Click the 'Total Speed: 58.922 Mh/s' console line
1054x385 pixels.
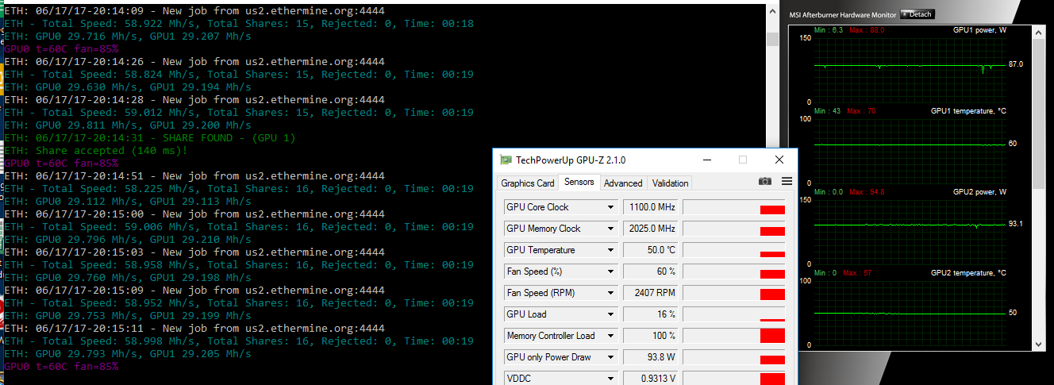tap(239, 24)
